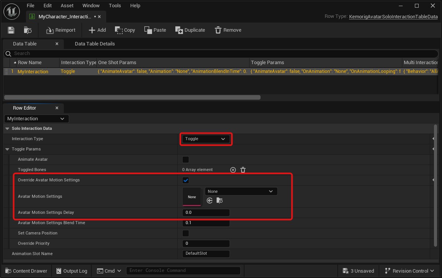The width and height of the screenshot is (442, 278).
Task: Clear Toggled Bones array with trash icon
Action: click(243, 170)
